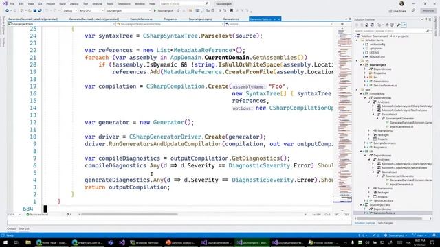The height and width of the screenshot is (247, 440).
Task: Click the editor horizontal scrollbar
Action: coord(129,215)
